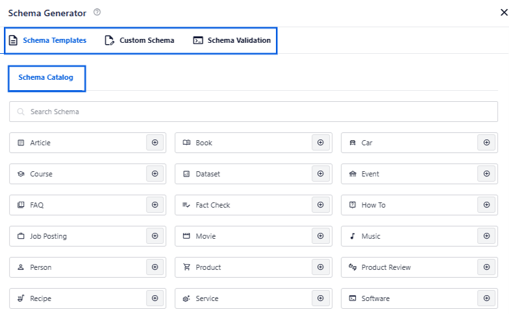509x314 pixels.
Task: Switch to the Custom Schema tab
Action: point(139,40)
